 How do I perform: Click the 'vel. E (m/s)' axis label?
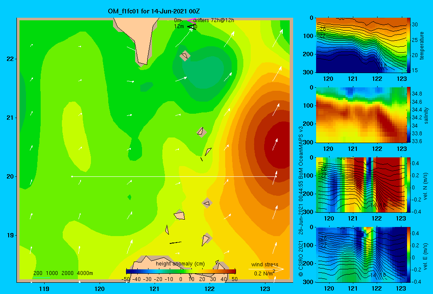pos(426,256)
